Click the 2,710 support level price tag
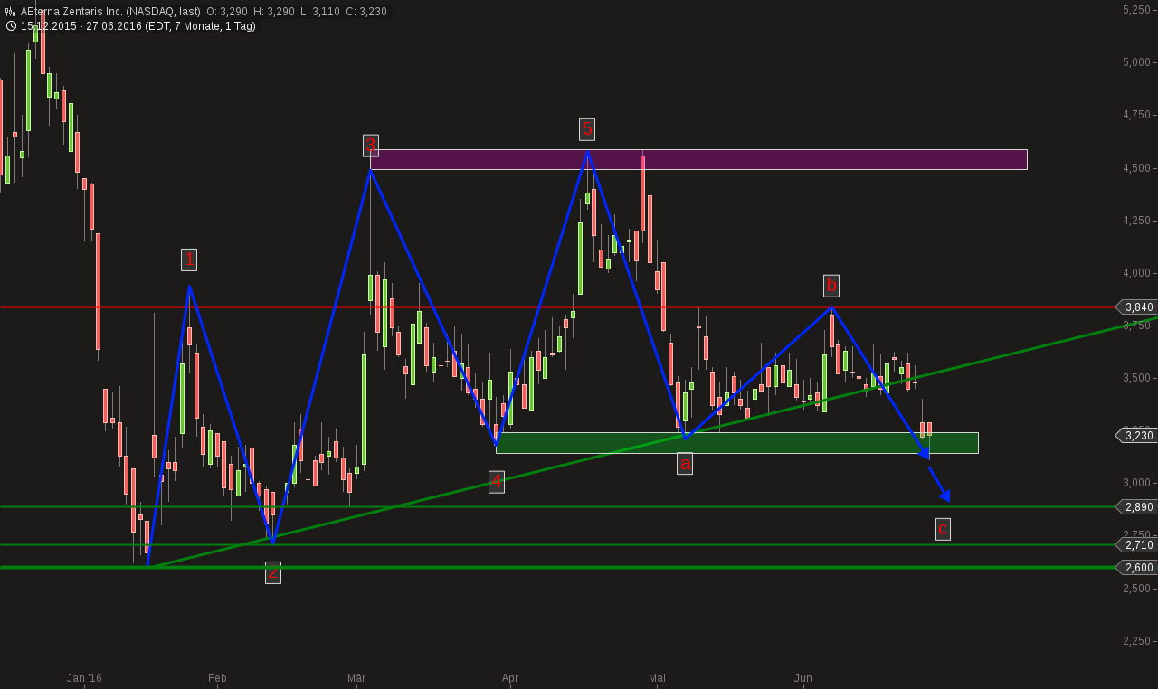The height and width of the screenshot is (689, 1158). coord(1138,545)
